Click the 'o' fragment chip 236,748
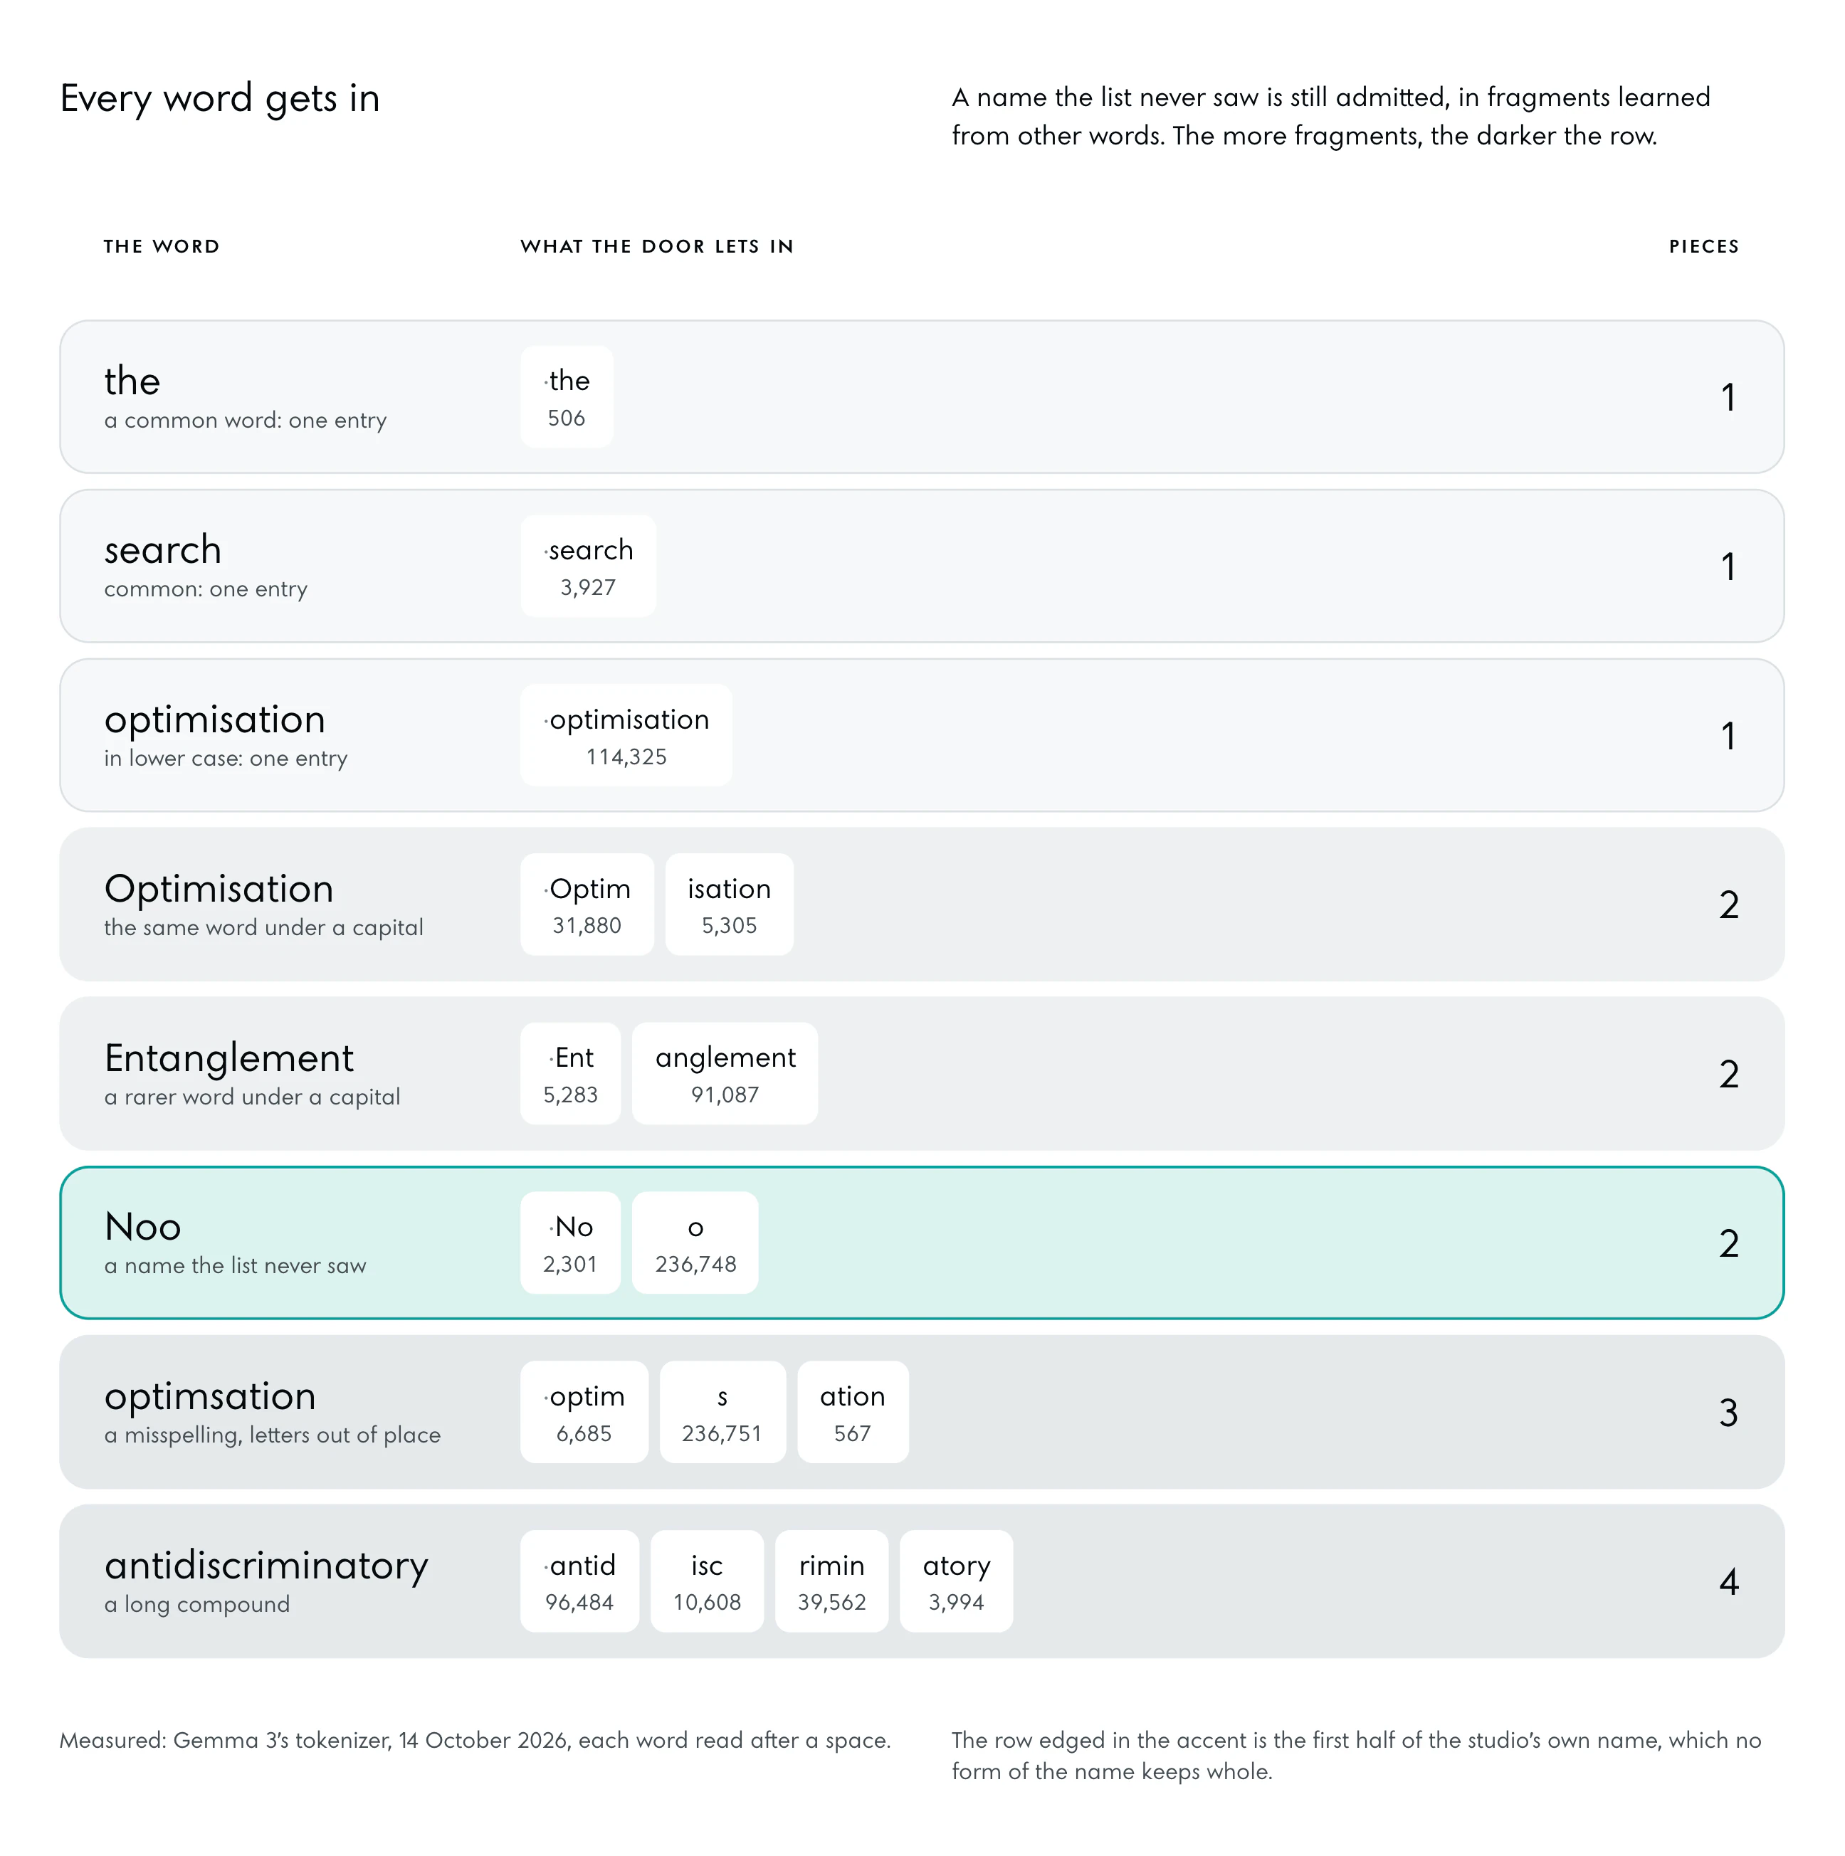Screen dimensions: 1845x1856 (695, 1242)
